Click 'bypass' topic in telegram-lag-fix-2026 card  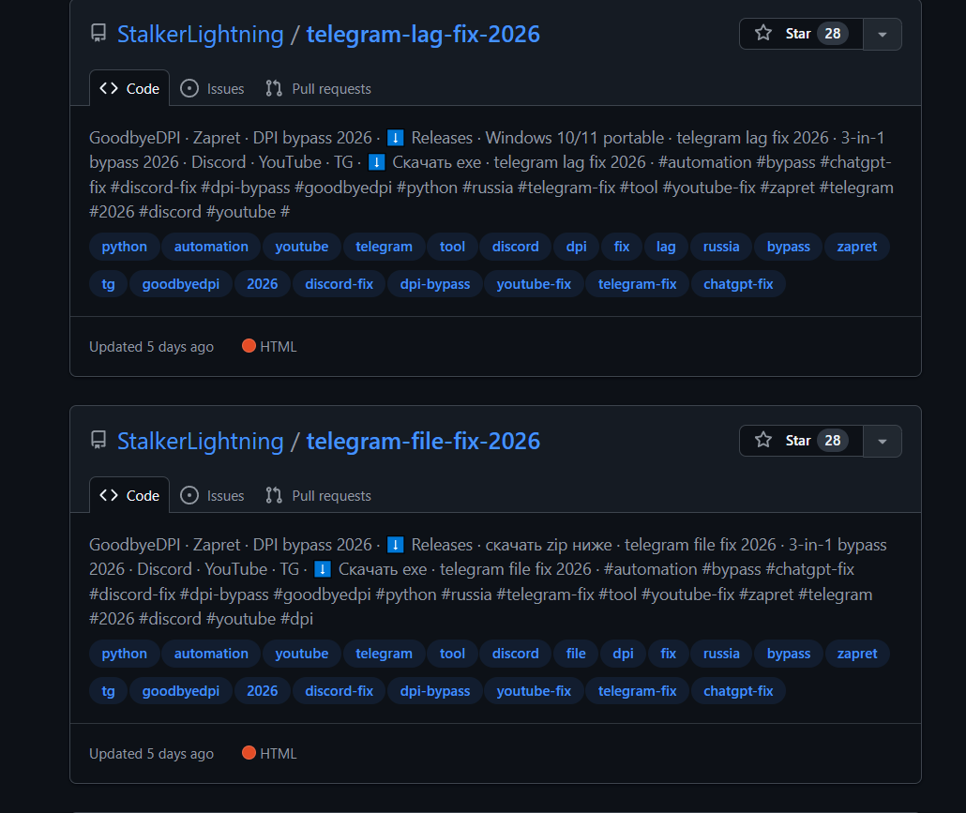coord(789,247)
